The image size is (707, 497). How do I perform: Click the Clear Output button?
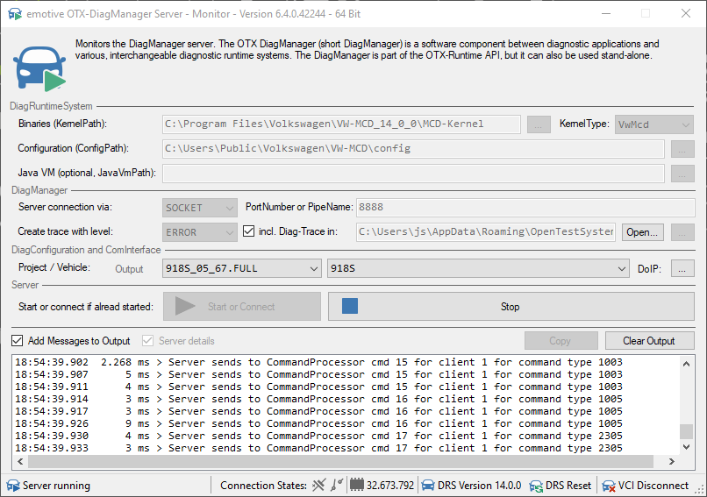tap(648, 341)
